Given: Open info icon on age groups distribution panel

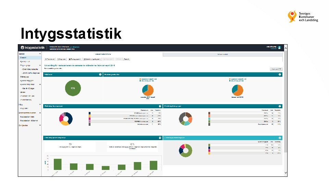Looking at the screenshot, I should click(x=280, y=106).
